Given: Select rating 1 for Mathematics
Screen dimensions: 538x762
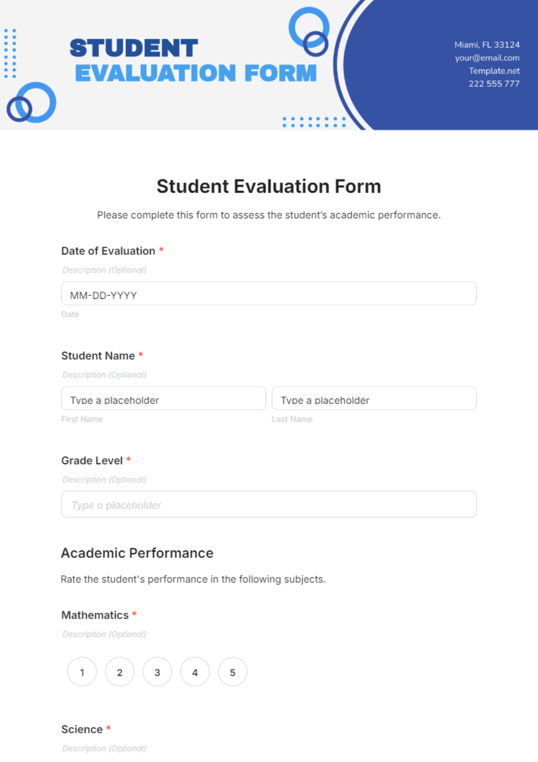Looking at the screenshot, I should [x=82, y=672].
